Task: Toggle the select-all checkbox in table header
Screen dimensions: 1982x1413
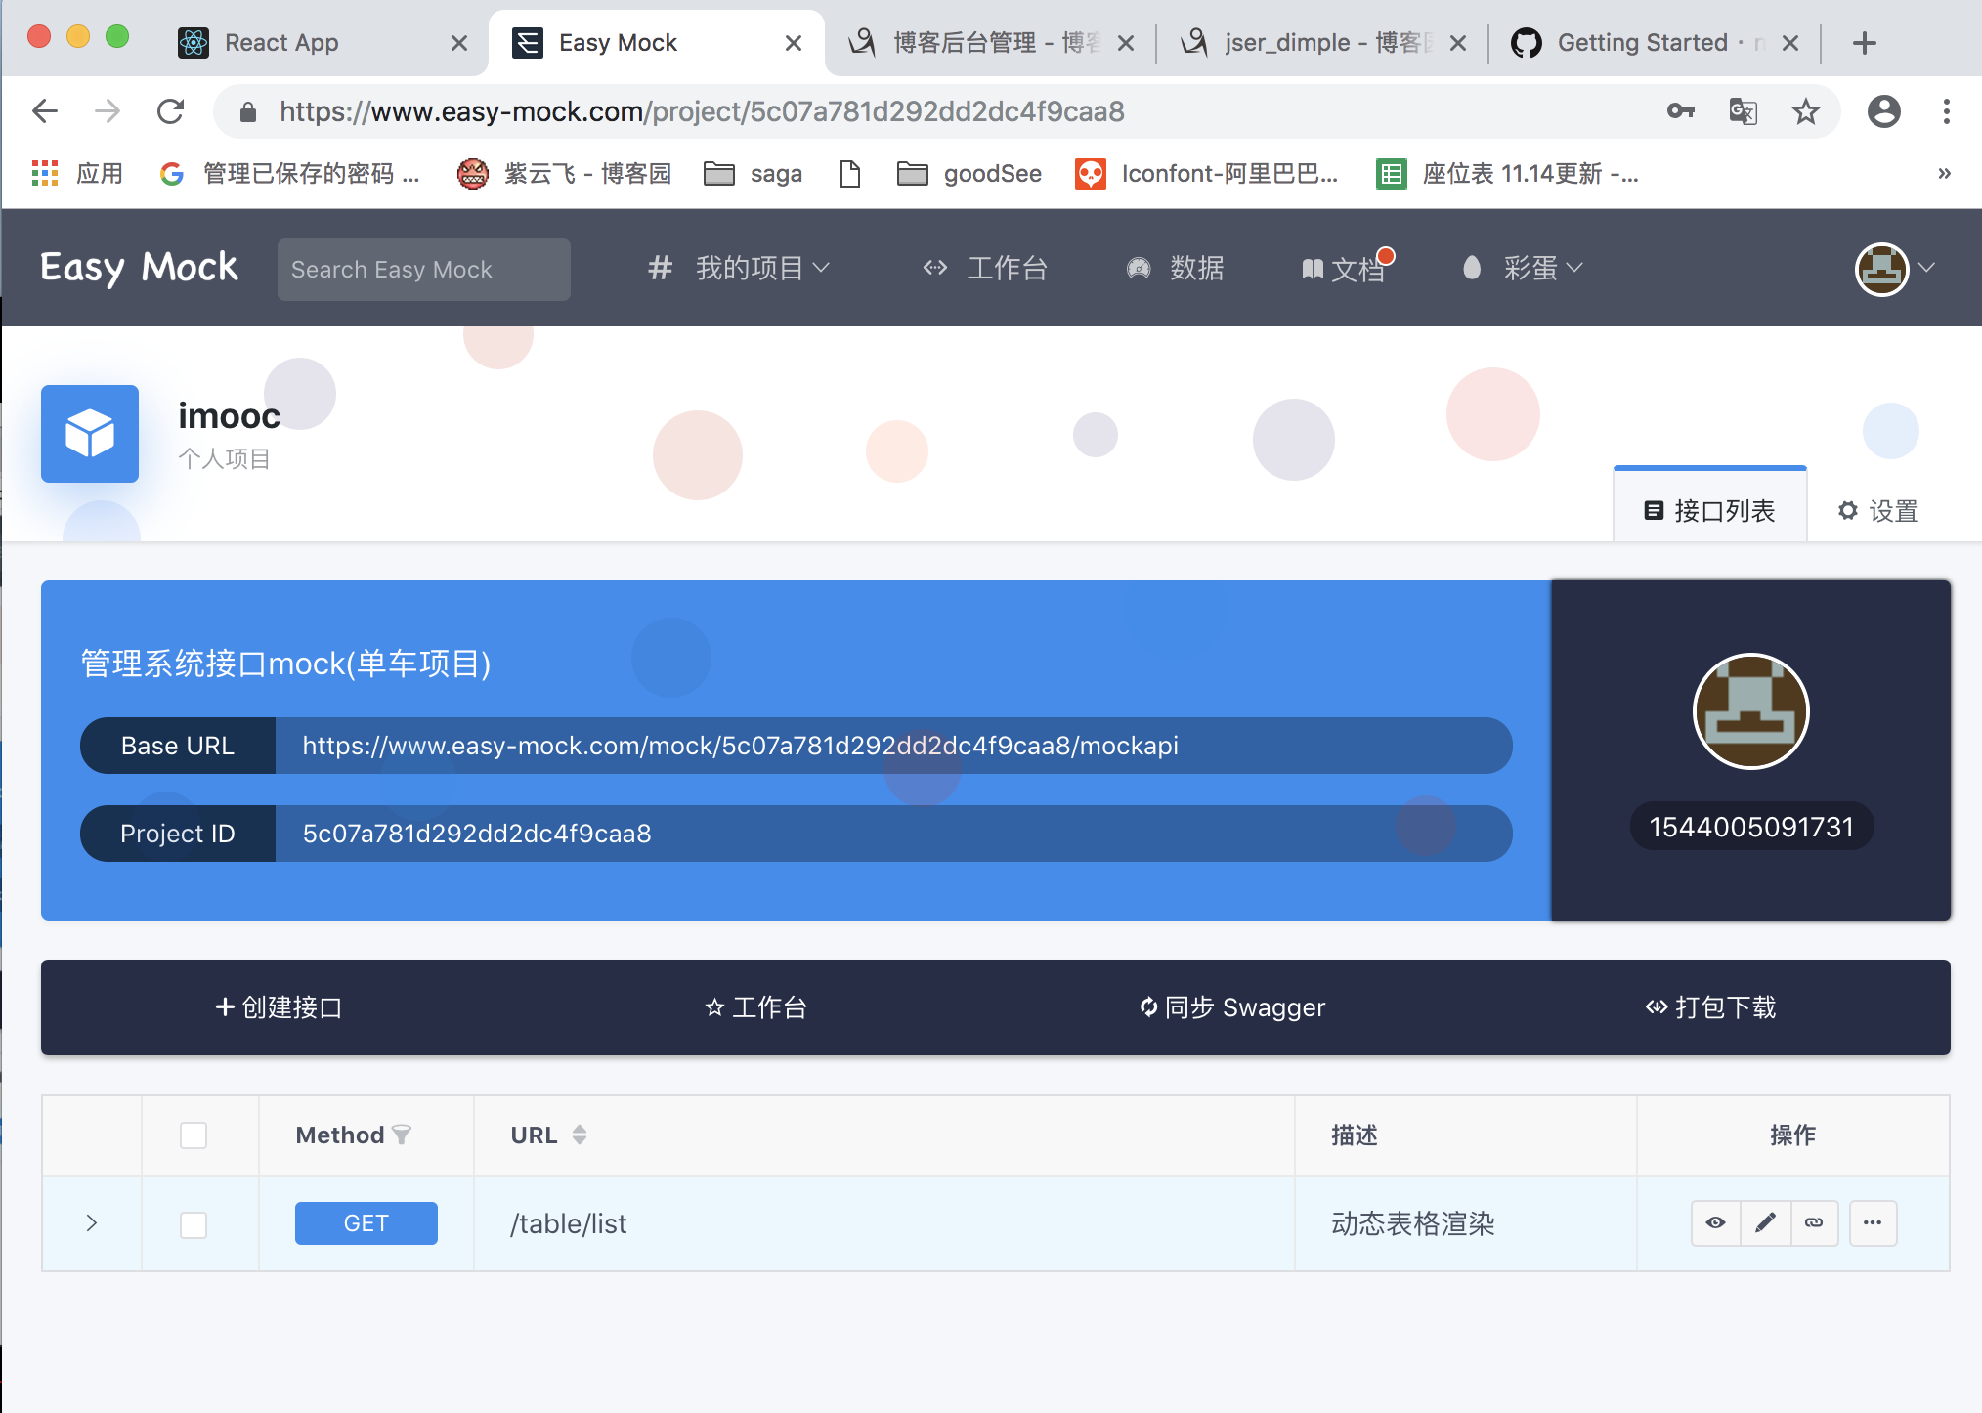Action: [194, 1135]
